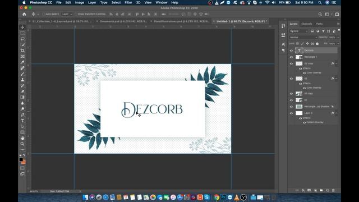The height and width of the screenshot is (202, 359).
Task: Select the Eyedropper tool
Action: pyautogui.click(x=22, y=62)
